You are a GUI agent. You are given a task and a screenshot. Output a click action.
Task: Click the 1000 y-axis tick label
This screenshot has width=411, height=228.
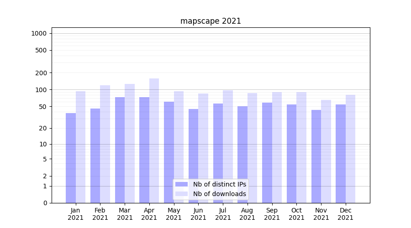[x=39, y=33]
